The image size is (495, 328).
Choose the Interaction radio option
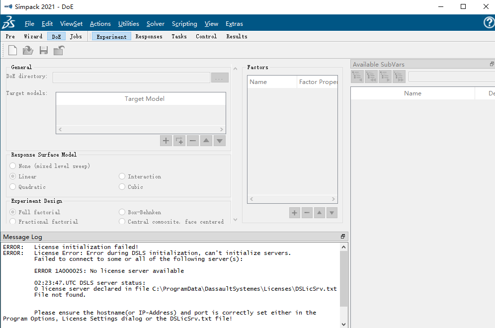122,176
